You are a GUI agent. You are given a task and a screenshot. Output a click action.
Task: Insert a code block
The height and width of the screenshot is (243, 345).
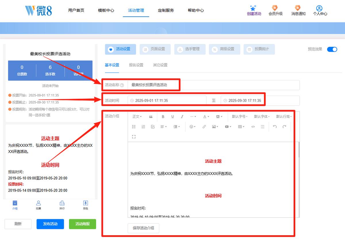pyautogui.click(x=253, y=127)
